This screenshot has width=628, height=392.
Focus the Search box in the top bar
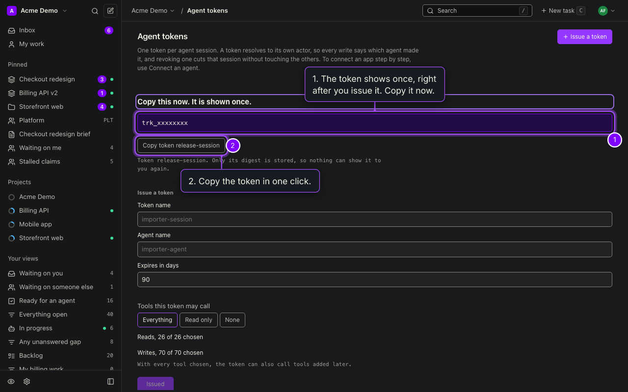point(477,11)
